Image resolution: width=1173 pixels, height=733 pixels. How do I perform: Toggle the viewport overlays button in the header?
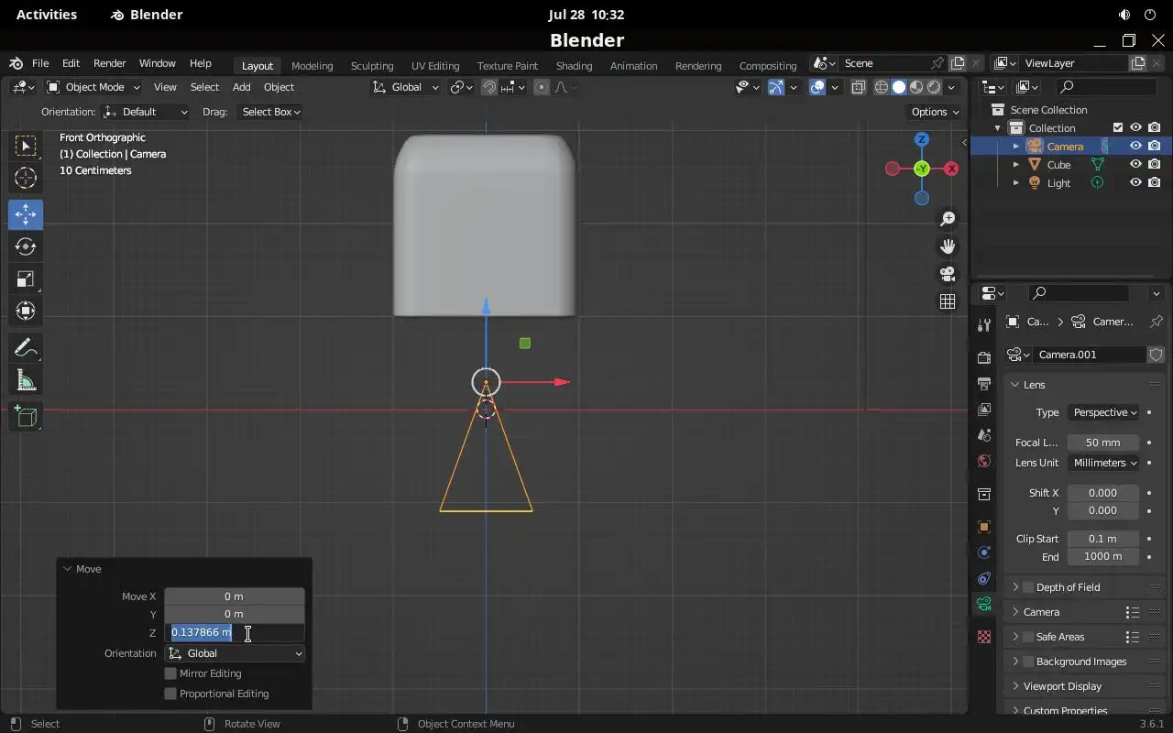(817, 87)
